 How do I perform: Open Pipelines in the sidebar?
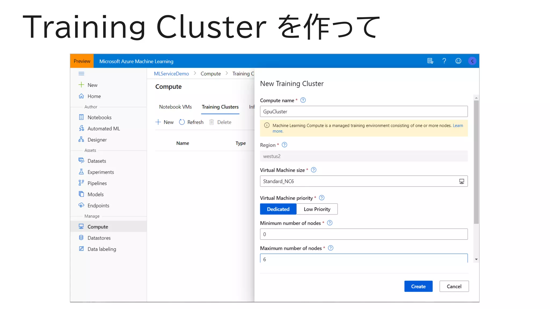point(97,183)
